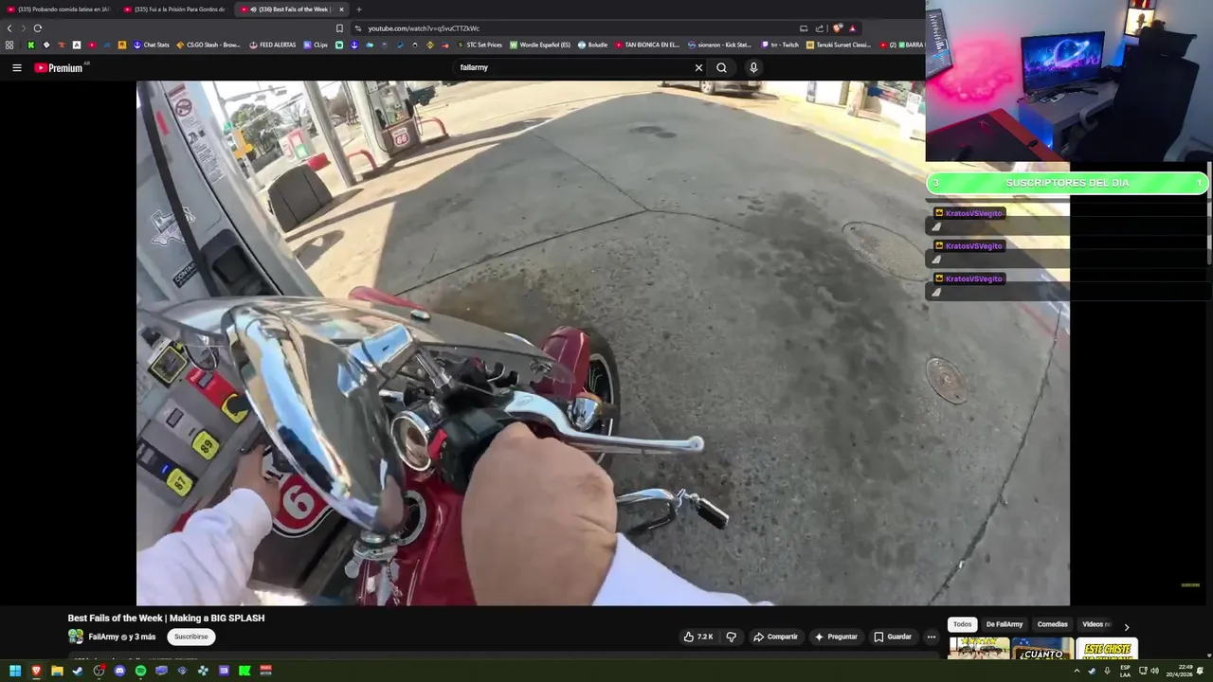Open the apps grid icon in bookmarks bar
The width and height of the screenshot is (1213, 682).
point(9,45)
